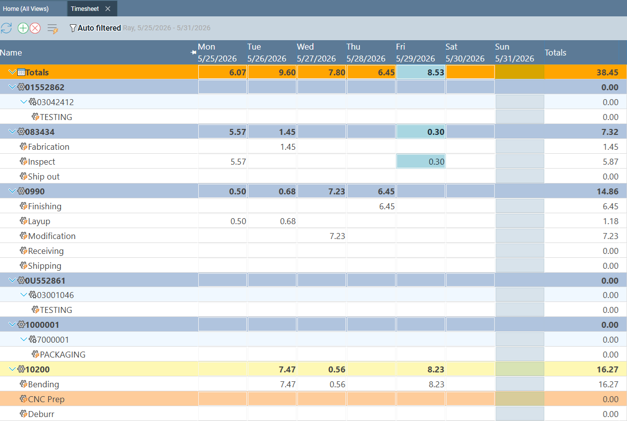Click the TESTING row under 03001046

[313, 310]
